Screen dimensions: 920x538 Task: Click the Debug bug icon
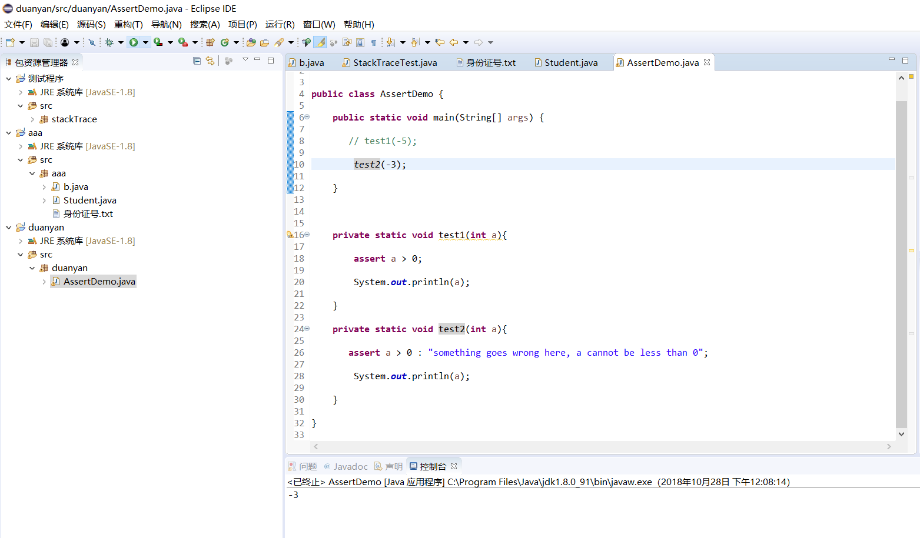tap(109, 42)
